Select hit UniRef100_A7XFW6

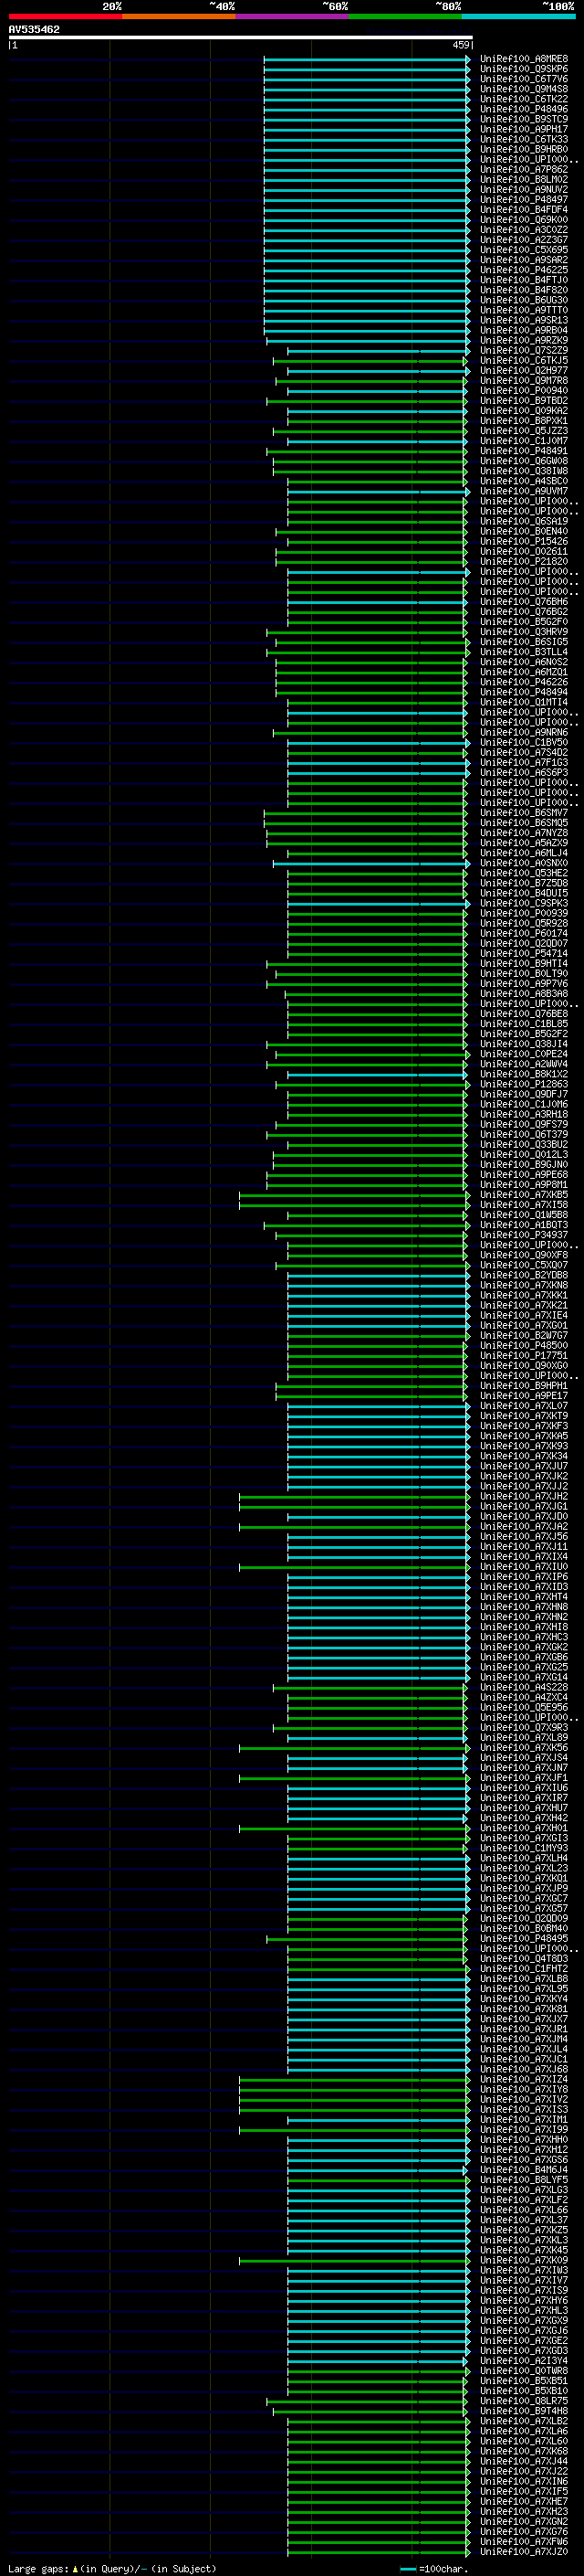(524, 2541)
